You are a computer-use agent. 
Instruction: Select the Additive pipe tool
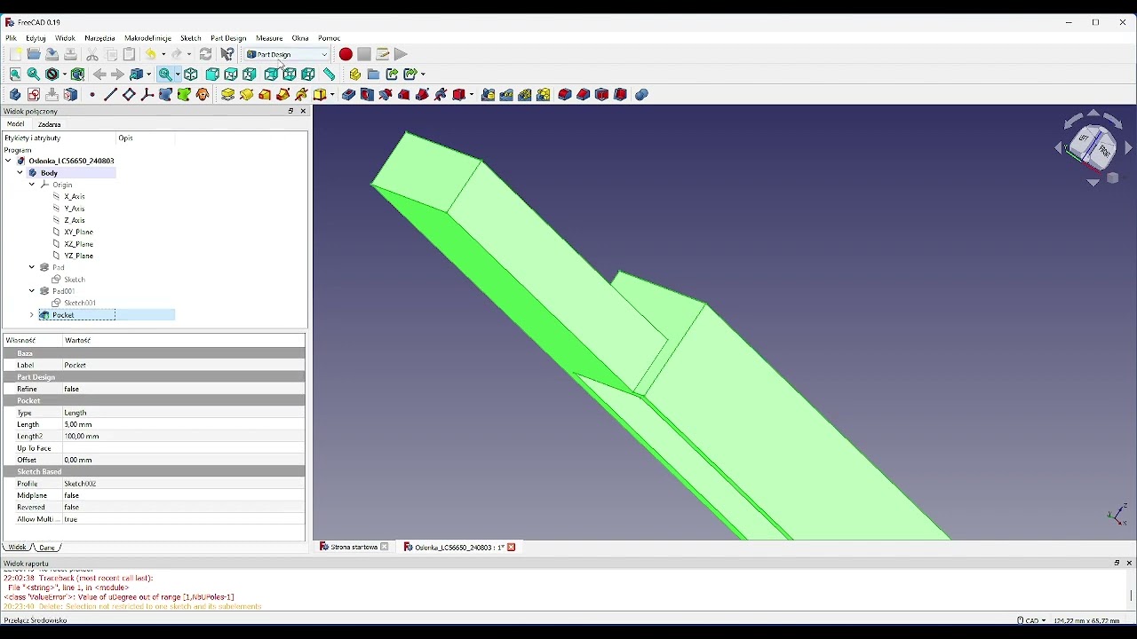point(284,95)
